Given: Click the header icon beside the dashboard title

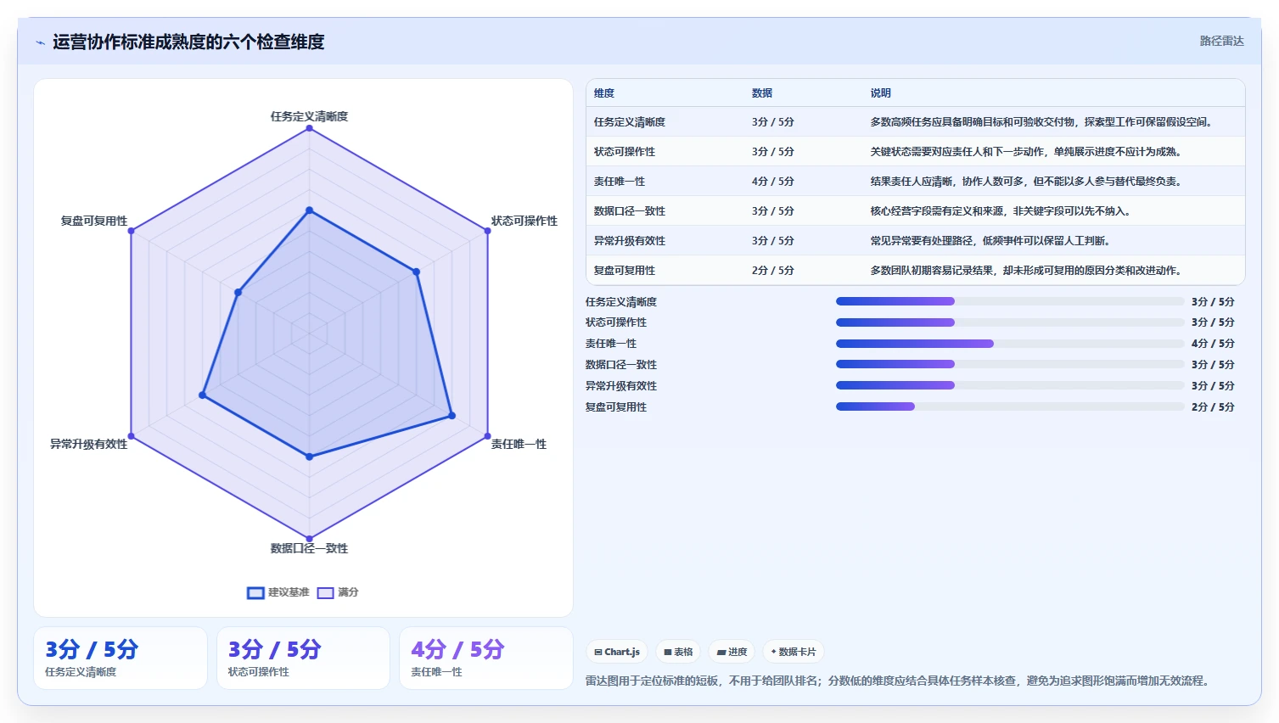Looking at the screenshot, I should tap(40, 42).
